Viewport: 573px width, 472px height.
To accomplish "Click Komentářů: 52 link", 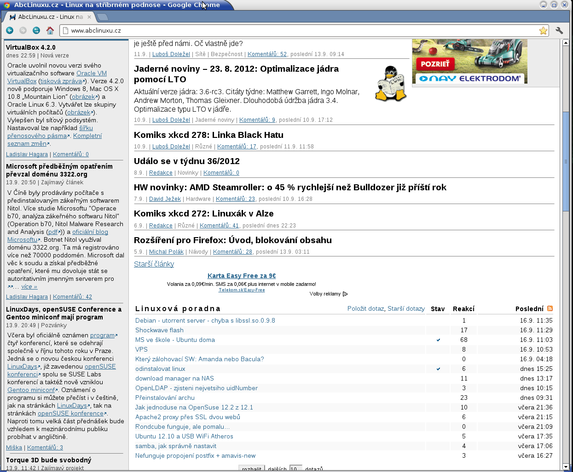I will pos(267,54).
